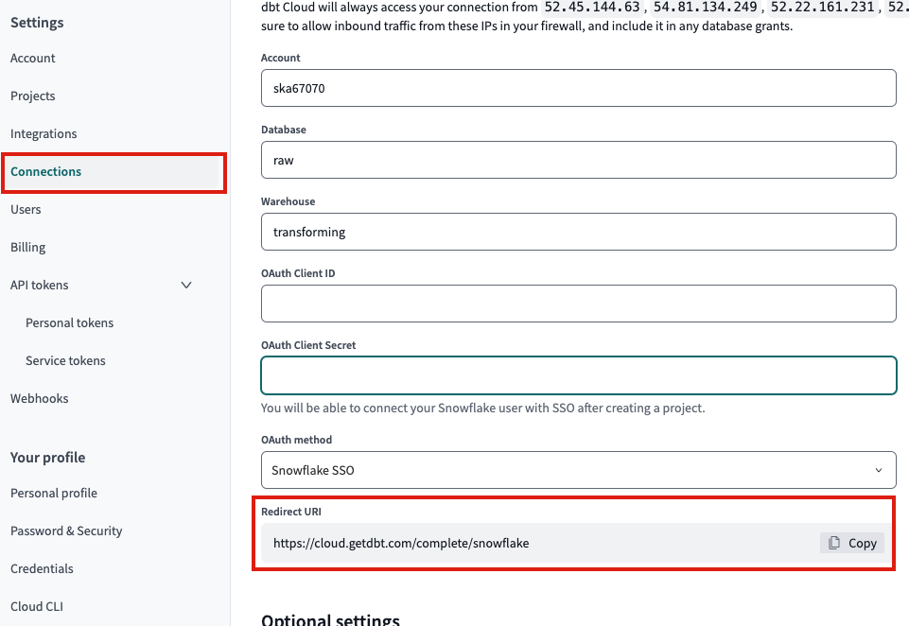Screen dimensions: 909x626
Task: Open Password & Security settings
Action: tap(66, 531)
